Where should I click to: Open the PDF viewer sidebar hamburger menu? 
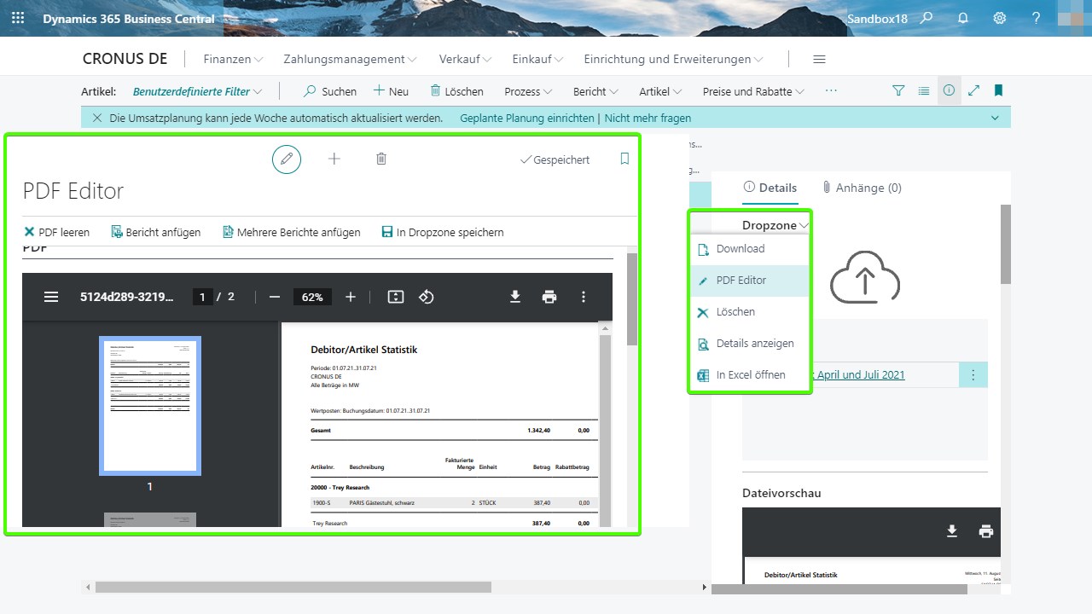coord(51,297)
